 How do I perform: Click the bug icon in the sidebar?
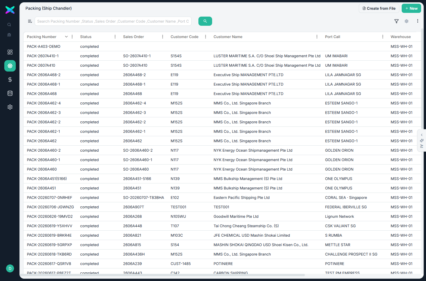click(x=9, y=35)
